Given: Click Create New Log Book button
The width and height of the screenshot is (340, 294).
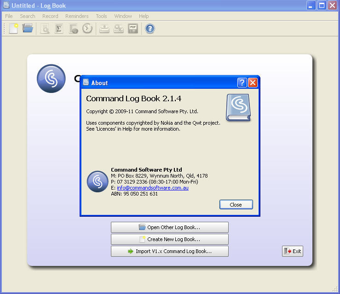Looking at the screenshot, I should (170, 239).
